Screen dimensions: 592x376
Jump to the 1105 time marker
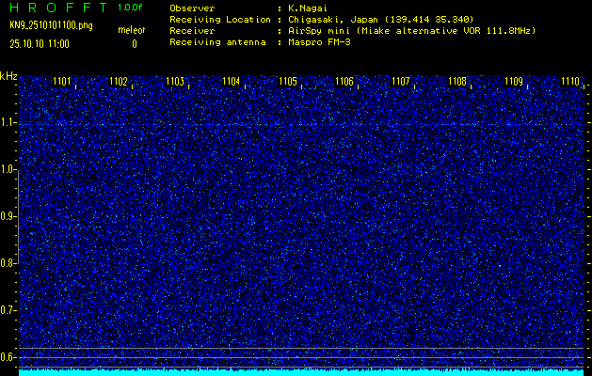click(288, 82)
